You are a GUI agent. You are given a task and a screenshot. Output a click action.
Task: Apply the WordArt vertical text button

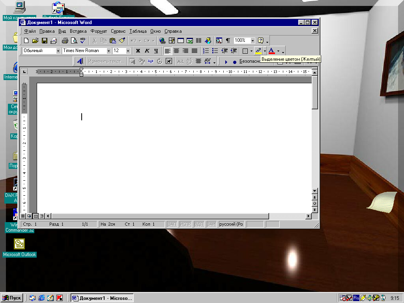189,61
